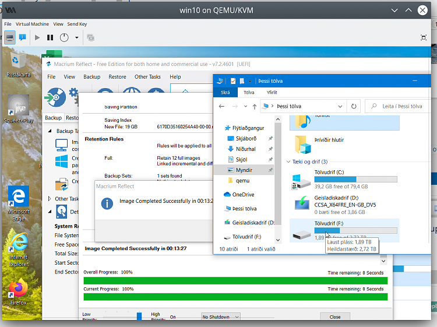Collapse the Details section in Macrium
This screenshot has width=437, height=327.
[50, 212]
